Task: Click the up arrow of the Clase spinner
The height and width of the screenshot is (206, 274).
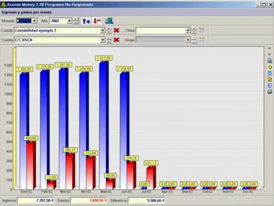Action: pos(194,29)
